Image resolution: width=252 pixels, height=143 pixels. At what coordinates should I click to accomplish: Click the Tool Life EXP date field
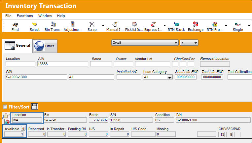coord(212,77)
